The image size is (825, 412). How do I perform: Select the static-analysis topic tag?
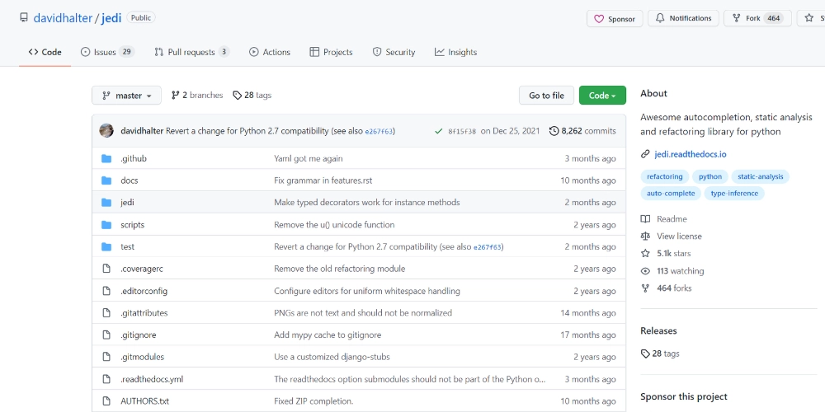[x=760, y=176]
